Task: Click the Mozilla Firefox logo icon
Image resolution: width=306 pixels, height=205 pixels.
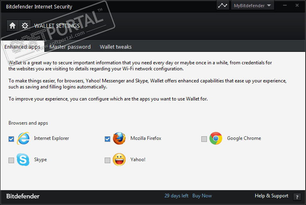Action: click(119, 138)
